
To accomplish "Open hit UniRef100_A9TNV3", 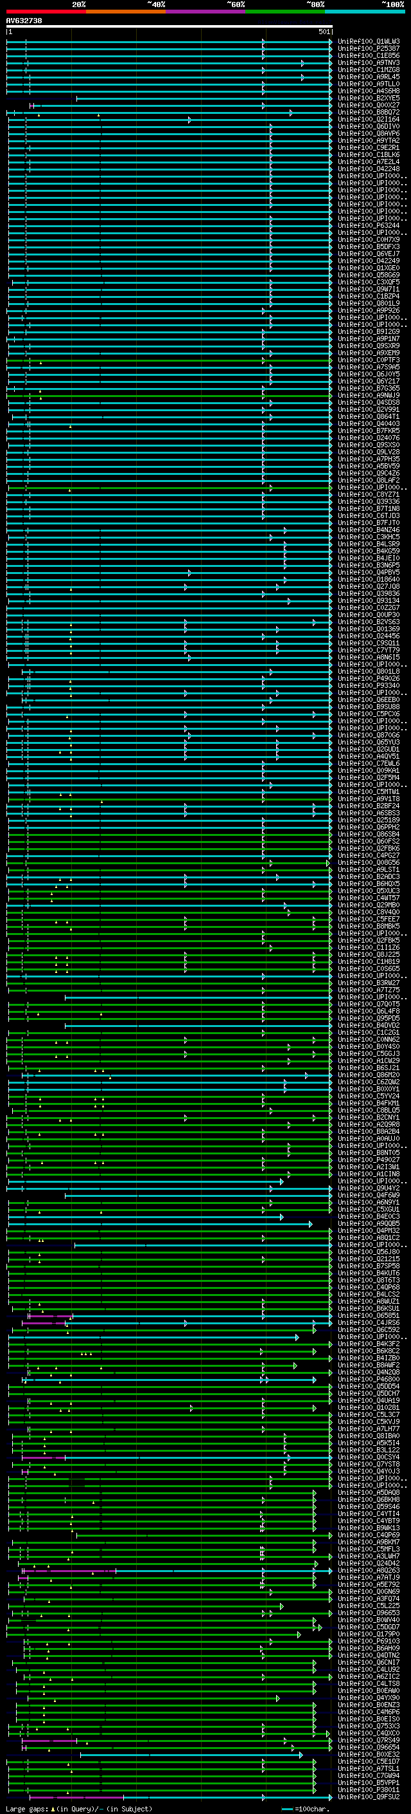I will 369,62.
